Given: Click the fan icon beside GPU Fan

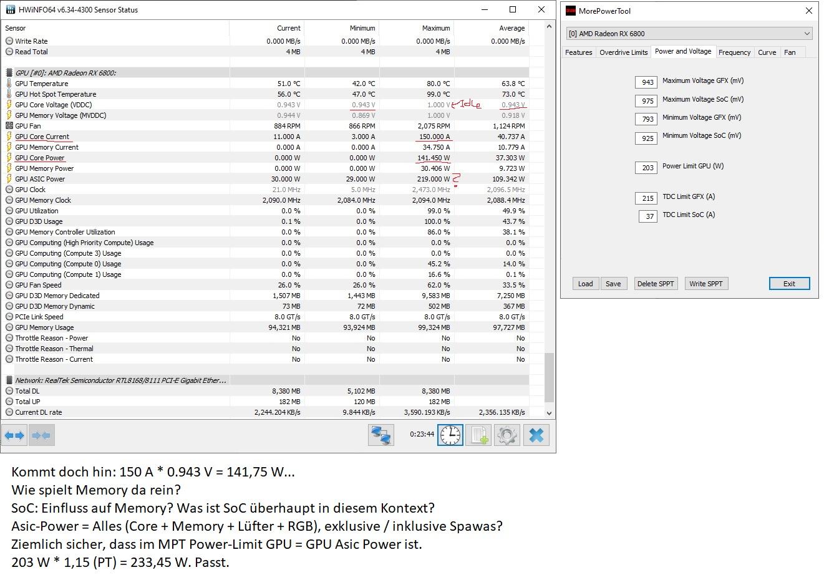Looking at the screenshot, I should point(9,126).
